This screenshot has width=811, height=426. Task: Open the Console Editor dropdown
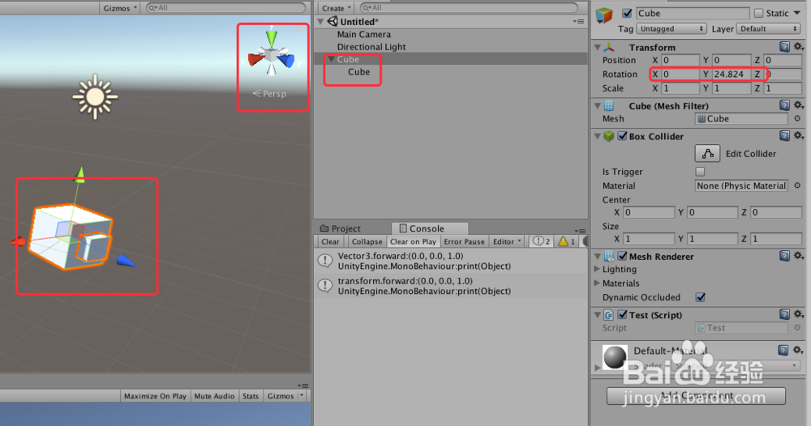tap(507, 241)
